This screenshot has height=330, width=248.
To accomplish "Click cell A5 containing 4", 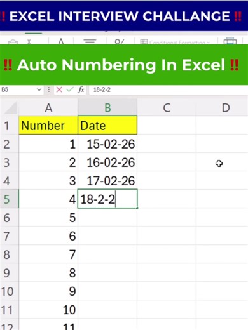I will 48,199.
